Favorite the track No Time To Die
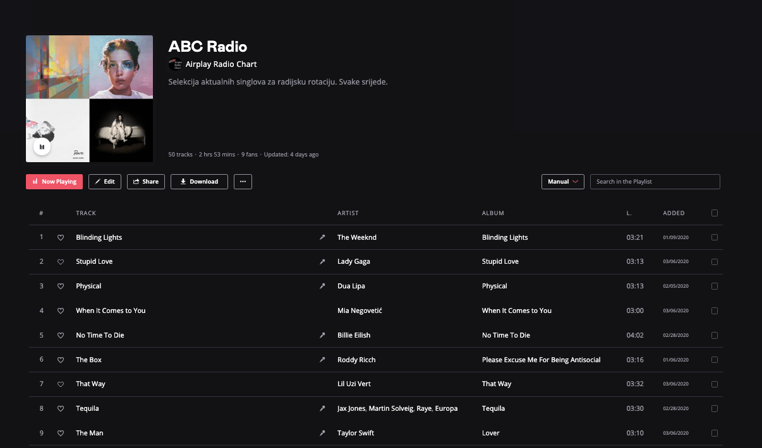762x448 pixels. point(61,336)
